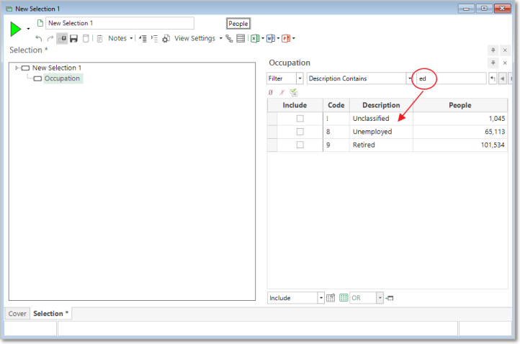Open the Include dropdown at panel bottom
Screen dimensions: 520x344
click(x=320, y=298)
